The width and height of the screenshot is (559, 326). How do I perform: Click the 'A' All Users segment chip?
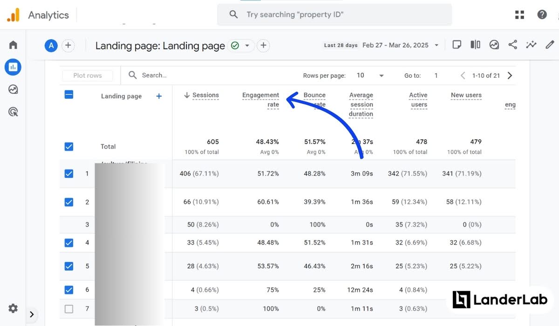click(51, 45)
